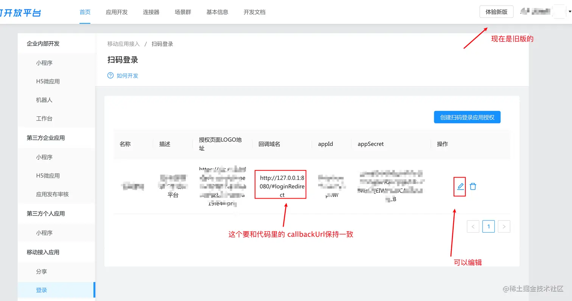Click the question mark icon beside 如何开发
The width and height of the screenshot is (572, 301).
pyautogui.click(x=110, y=76)
